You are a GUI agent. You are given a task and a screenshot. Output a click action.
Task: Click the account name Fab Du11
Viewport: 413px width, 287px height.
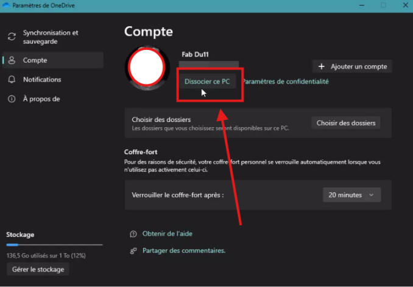pos(195,55)
